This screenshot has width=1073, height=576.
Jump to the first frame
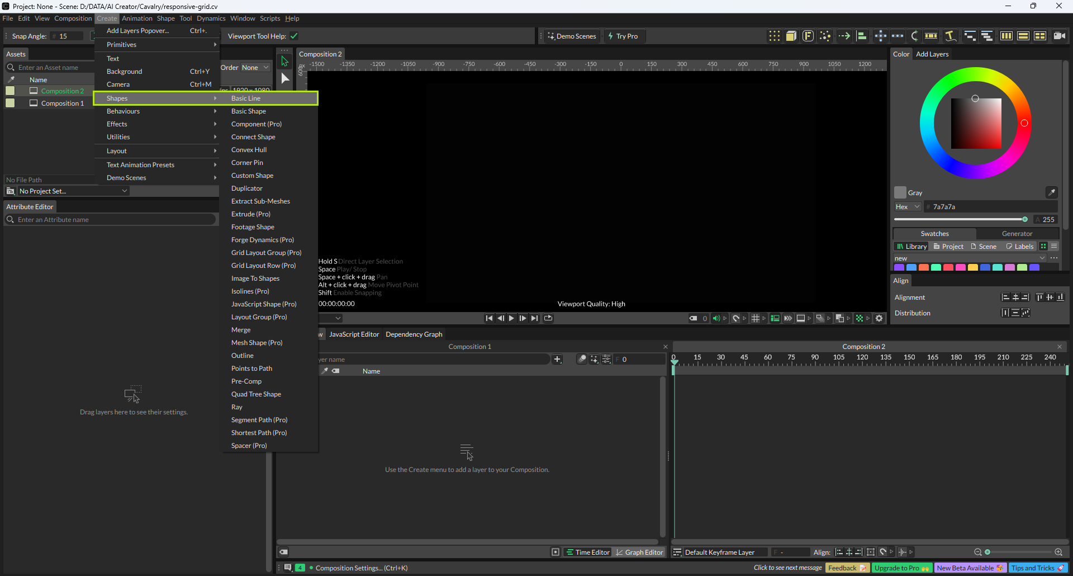[489, 318]
